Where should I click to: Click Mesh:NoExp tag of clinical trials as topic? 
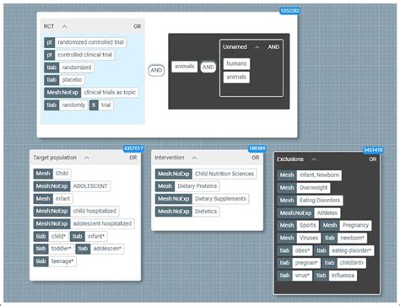tap(62, 93)
